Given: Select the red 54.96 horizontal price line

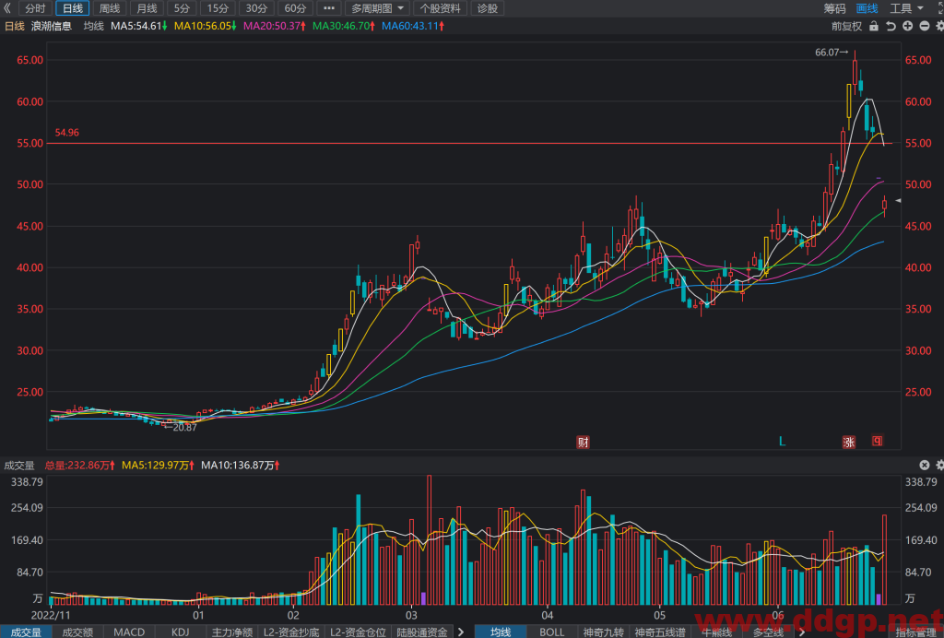Looking at the screenshot, I should [x=469, y=143].
